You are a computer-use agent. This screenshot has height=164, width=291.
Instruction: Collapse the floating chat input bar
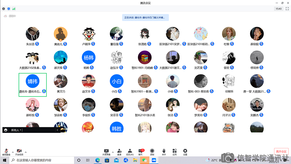[x=57, y=130]
